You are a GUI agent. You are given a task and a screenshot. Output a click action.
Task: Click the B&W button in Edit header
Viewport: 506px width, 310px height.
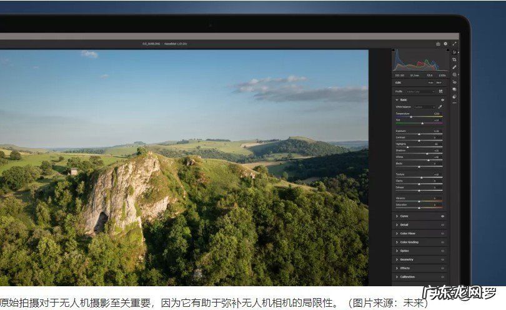coord(439,82)
